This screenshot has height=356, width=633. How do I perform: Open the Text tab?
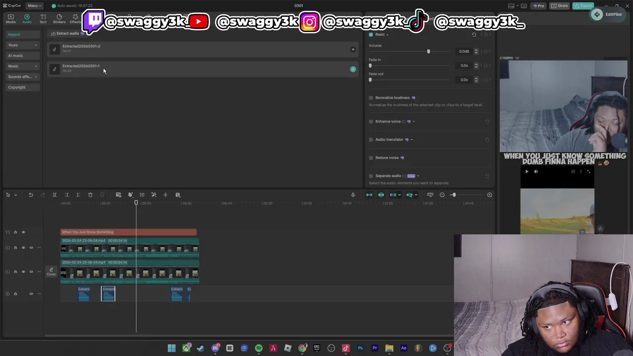point(43,19)
